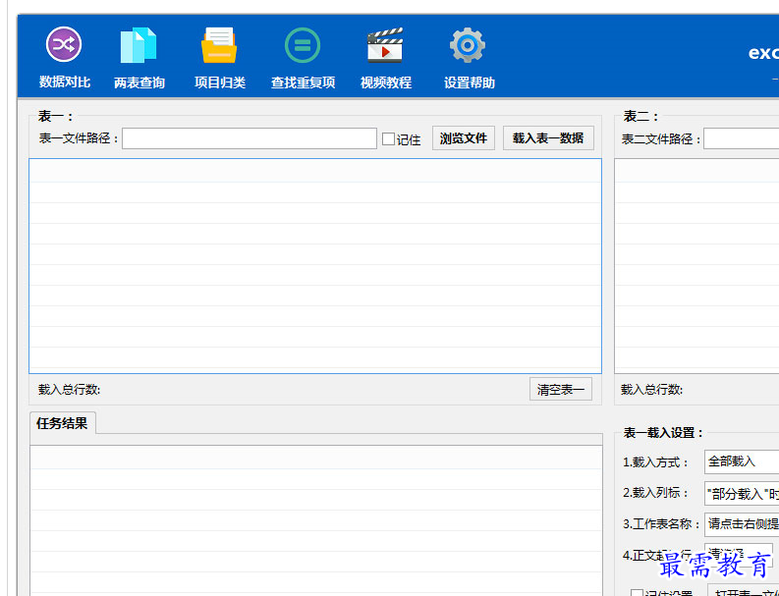Click the 打开表一文件 button
This screenshot has width=779, height=596.
pos(743,592)
